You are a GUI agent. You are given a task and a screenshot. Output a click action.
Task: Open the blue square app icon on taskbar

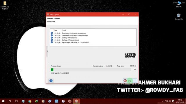point(56,101)
